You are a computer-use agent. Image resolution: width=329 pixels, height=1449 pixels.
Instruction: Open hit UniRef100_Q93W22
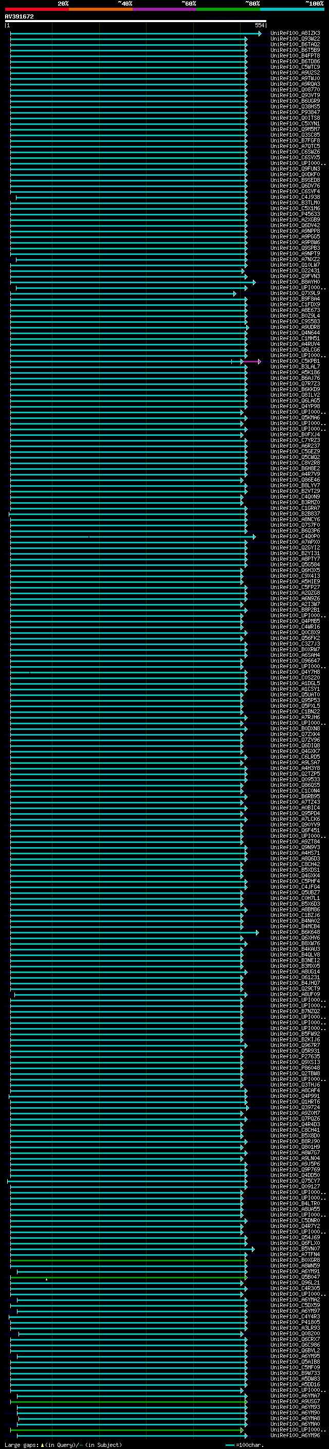click(x=295, y=39)
